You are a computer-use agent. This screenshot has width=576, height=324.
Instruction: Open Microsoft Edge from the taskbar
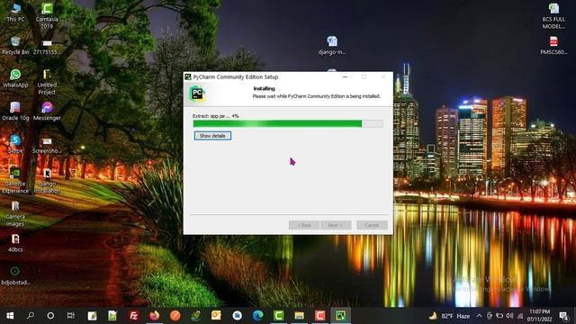point(258,316)
